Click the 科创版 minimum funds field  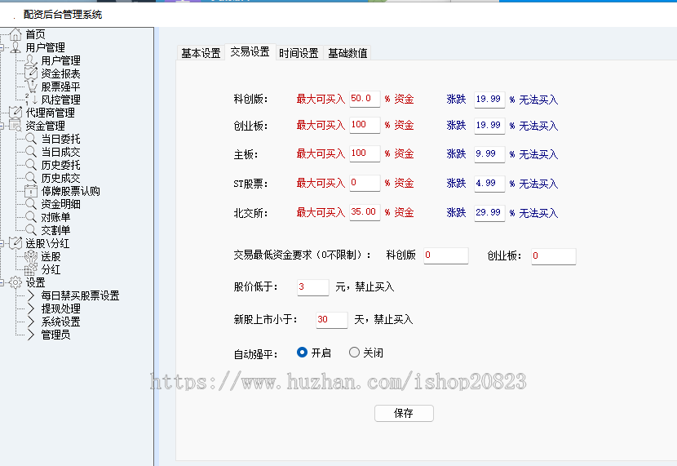[x=446, y=255]
